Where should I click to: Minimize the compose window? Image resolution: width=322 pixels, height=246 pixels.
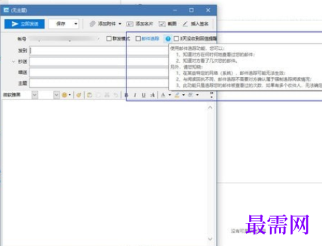point(175,10)
